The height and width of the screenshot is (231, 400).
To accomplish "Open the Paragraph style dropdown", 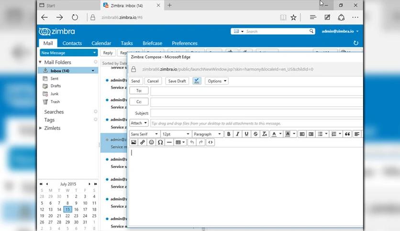I will 207,134.
